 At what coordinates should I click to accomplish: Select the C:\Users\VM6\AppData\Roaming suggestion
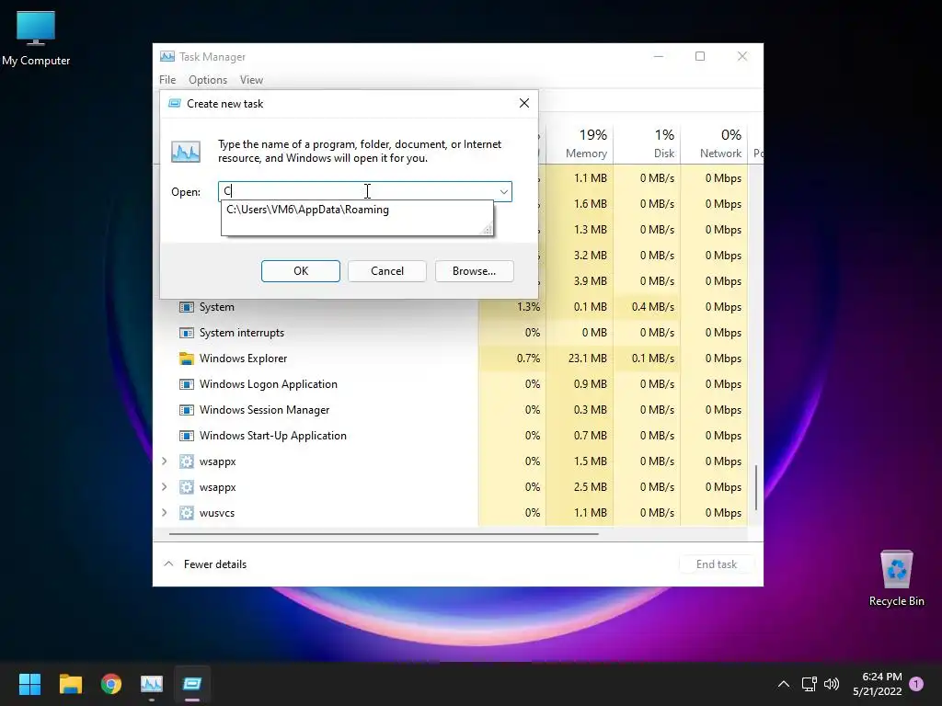point(307,210)
